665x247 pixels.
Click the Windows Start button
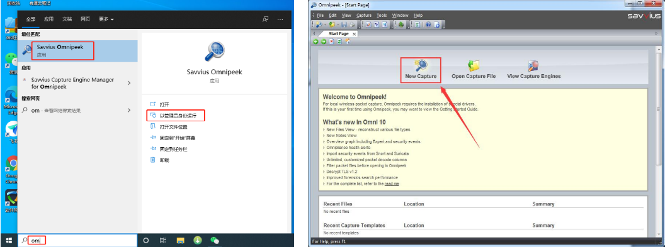point(8,241)
